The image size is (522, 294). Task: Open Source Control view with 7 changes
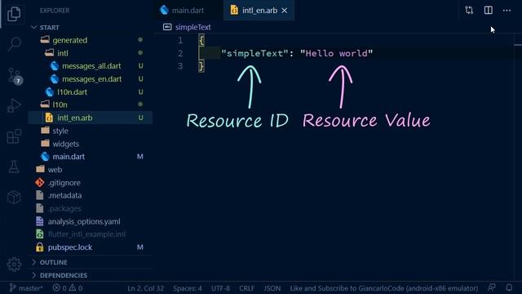point(15,76)
